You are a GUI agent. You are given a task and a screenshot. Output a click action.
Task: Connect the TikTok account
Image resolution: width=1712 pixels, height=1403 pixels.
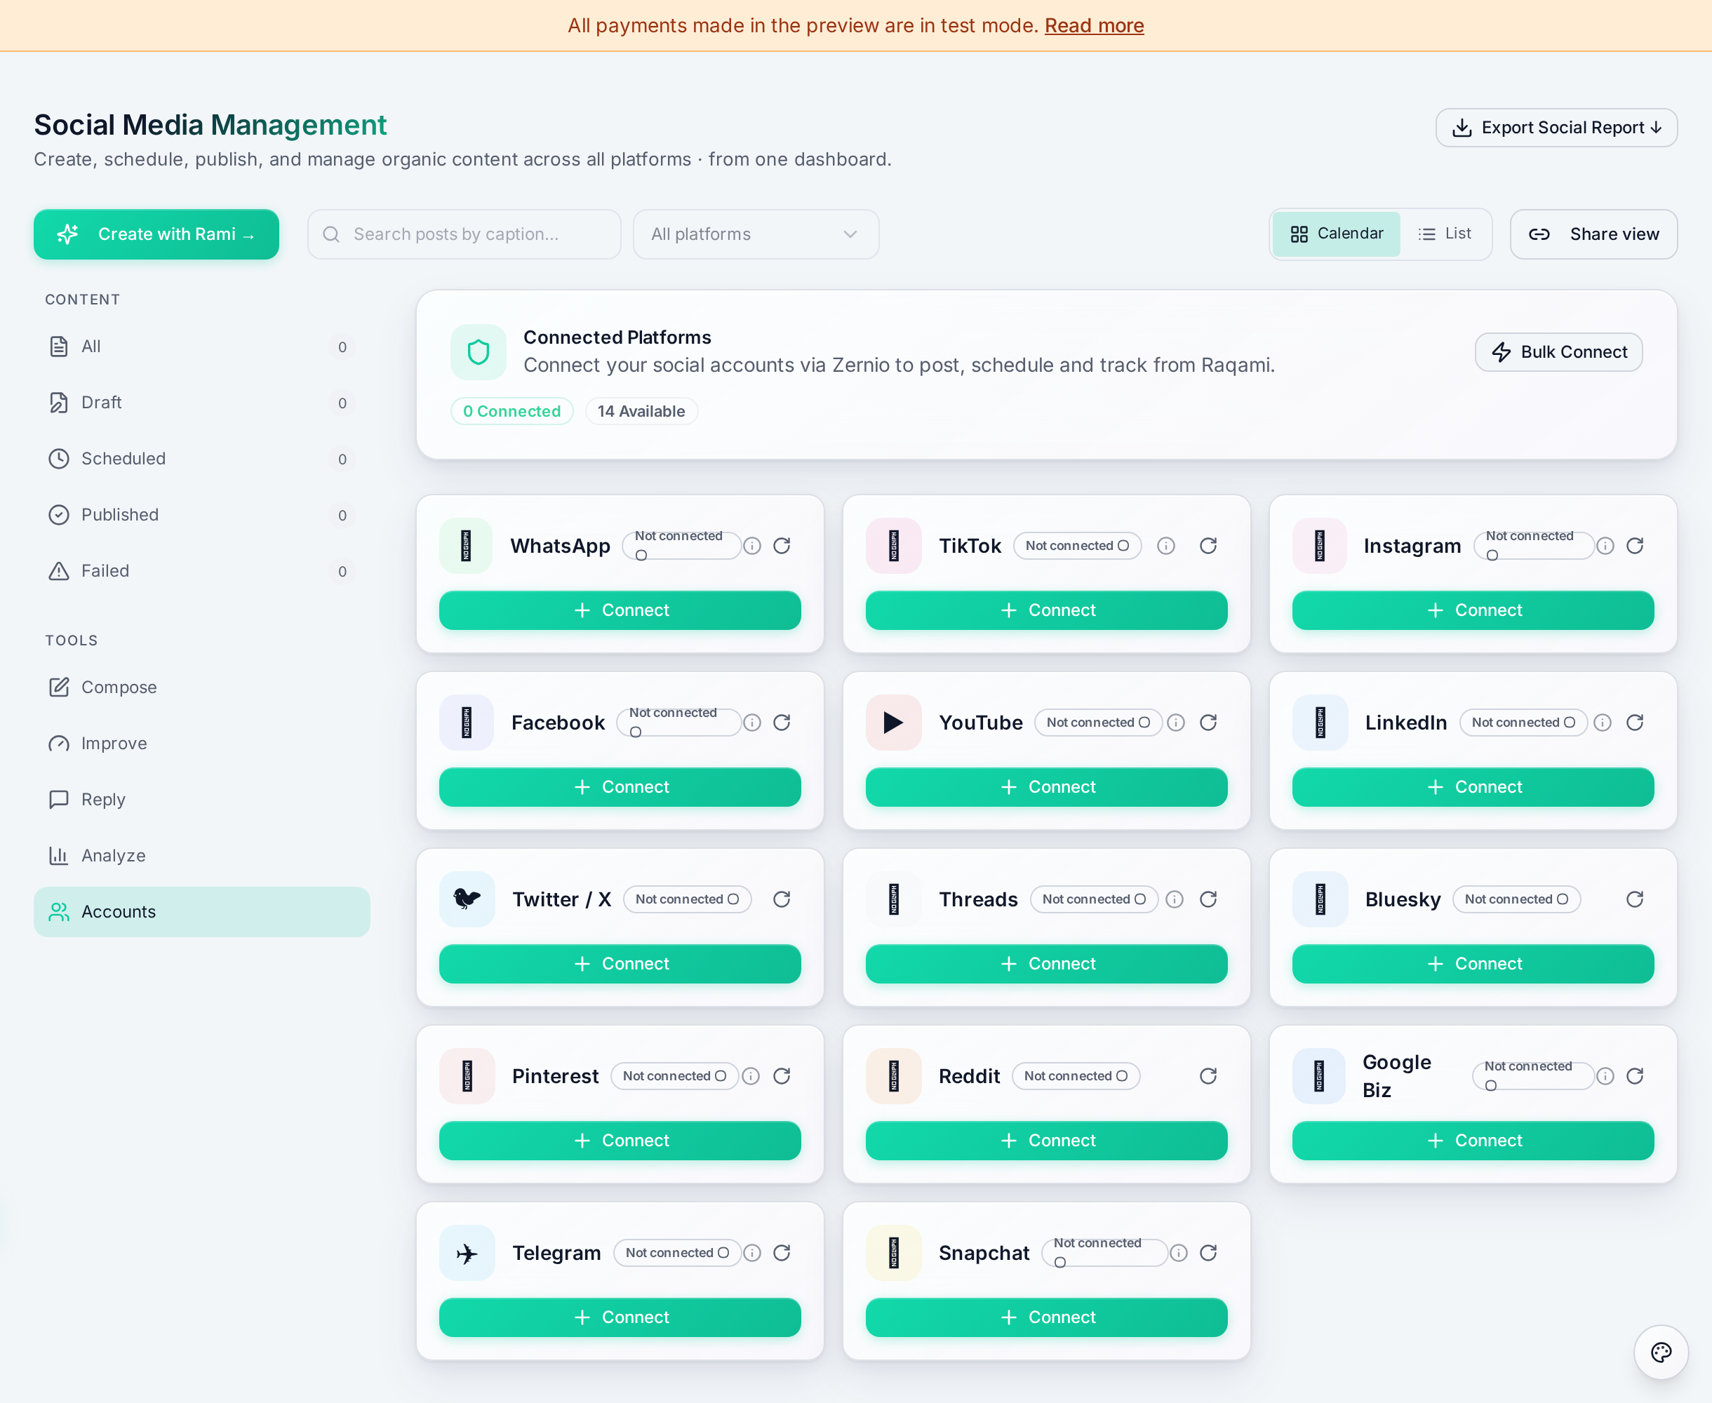tap(1046, 610)
